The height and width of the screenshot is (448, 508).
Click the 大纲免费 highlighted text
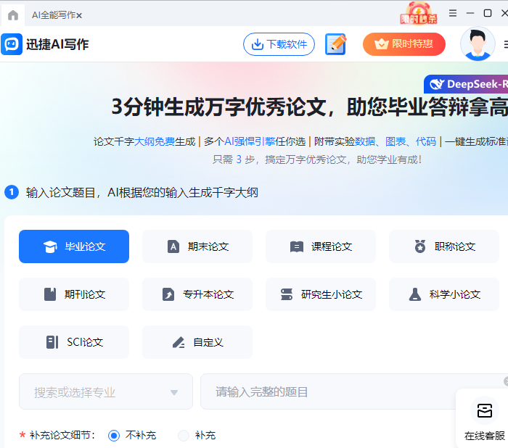click(154, 141)
